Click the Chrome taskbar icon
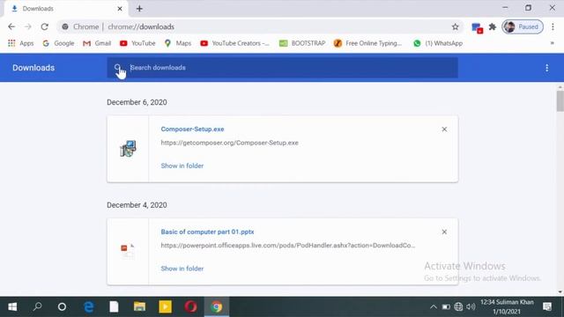The height and width of the screenshot is (317, 564). click(217, 306)
